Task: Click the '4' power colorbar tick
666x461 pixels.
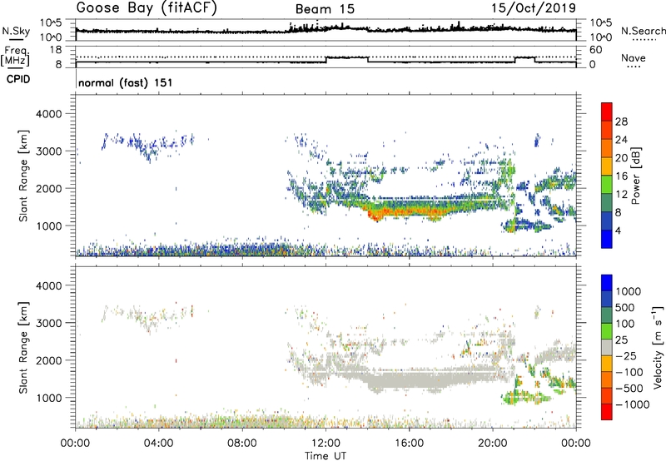Action: click(618, 230)
